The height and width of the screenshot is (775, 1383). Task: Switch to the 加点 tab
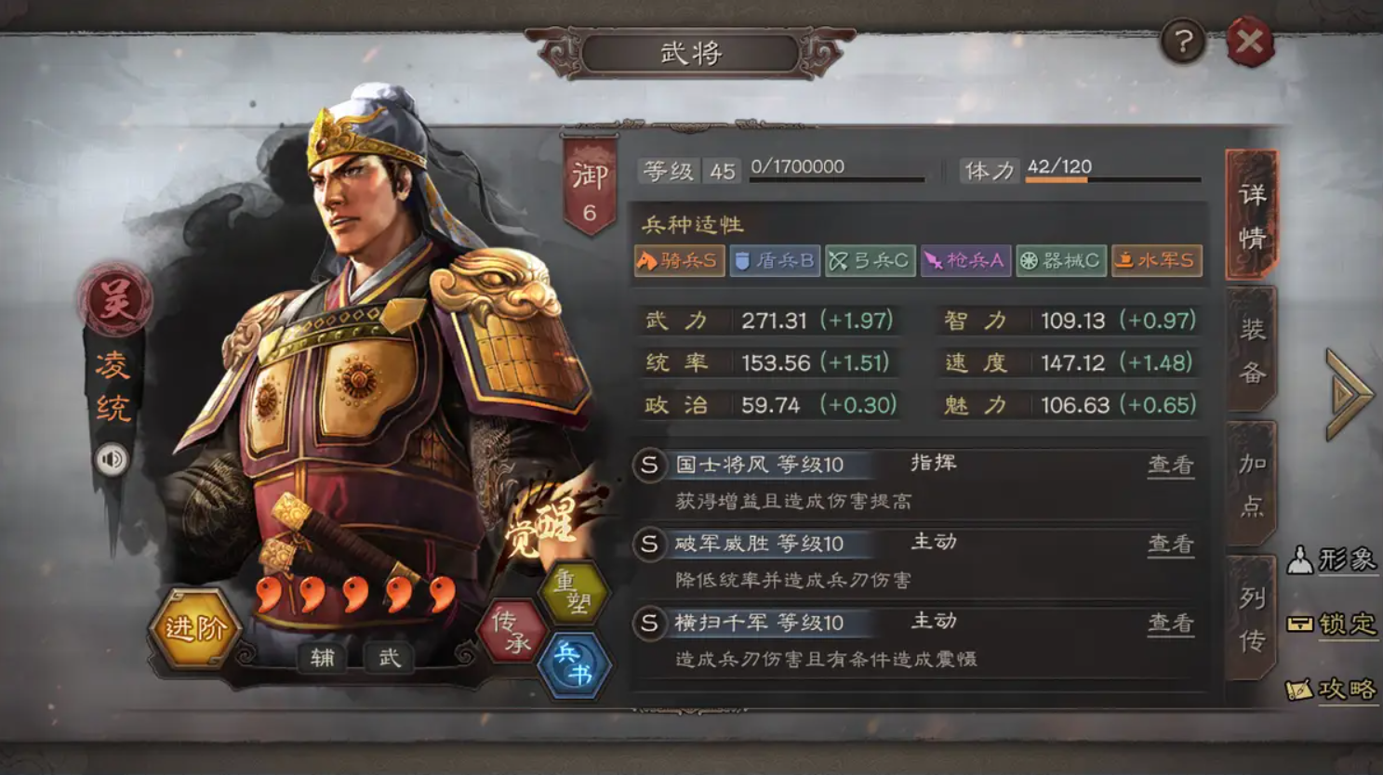pyautogui.click(x=1252, y=484)
